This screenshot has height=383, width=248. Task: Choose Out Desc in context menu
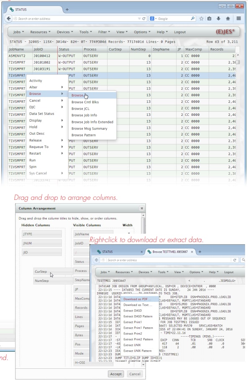click(x=47, y=134)
